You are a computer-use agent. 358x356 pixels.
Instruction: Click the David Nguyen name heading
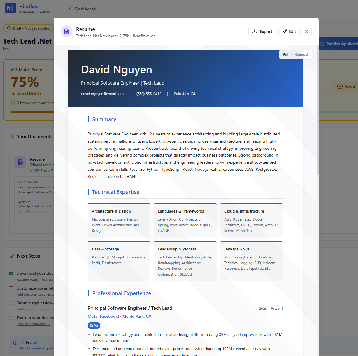click(117, 70)
